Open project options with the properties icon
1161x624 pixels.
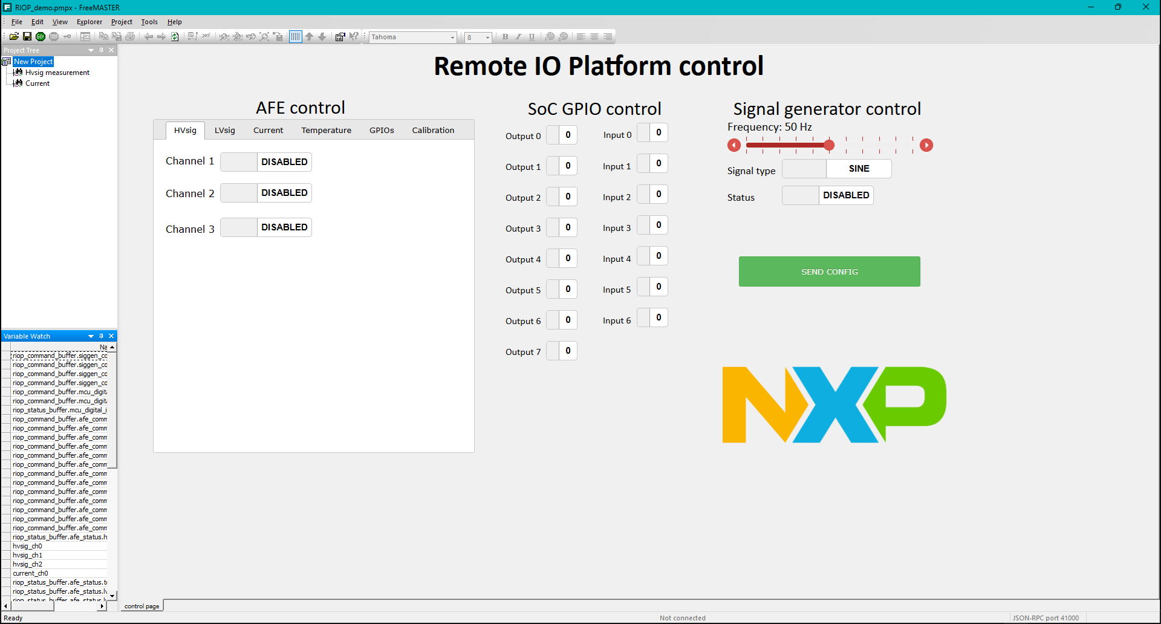coord(340,36)
